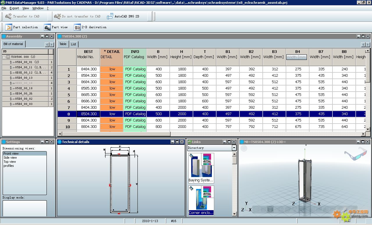Click the B4 Width filter input field

click(x=296, y=57)
